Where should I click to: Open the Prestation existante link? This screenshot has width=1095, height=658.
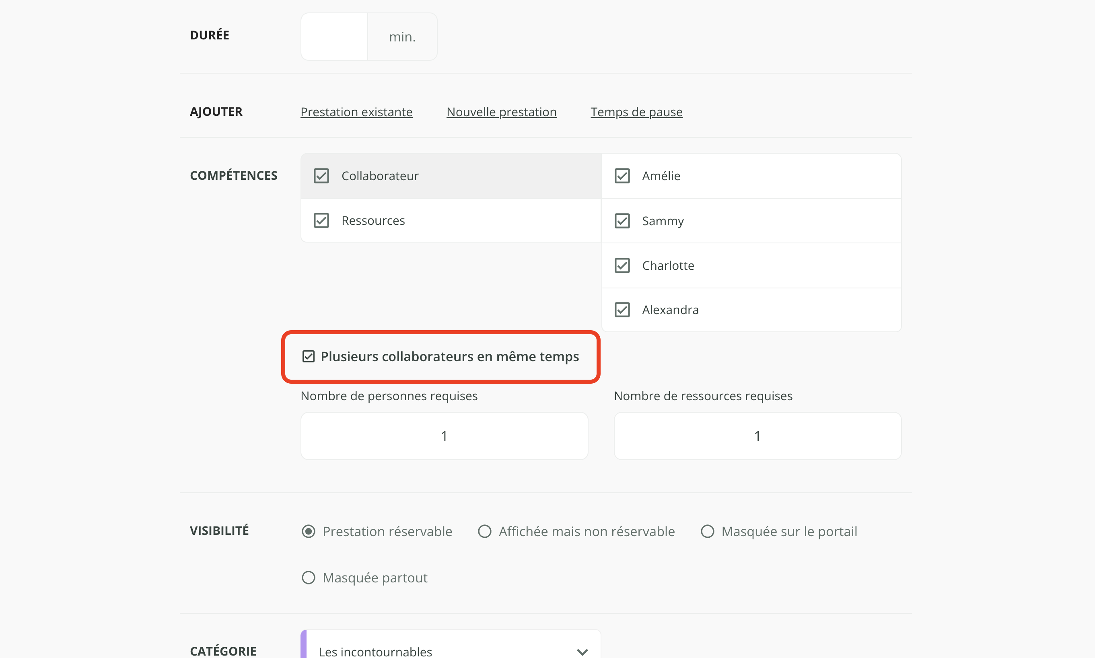tap(356, 112)
